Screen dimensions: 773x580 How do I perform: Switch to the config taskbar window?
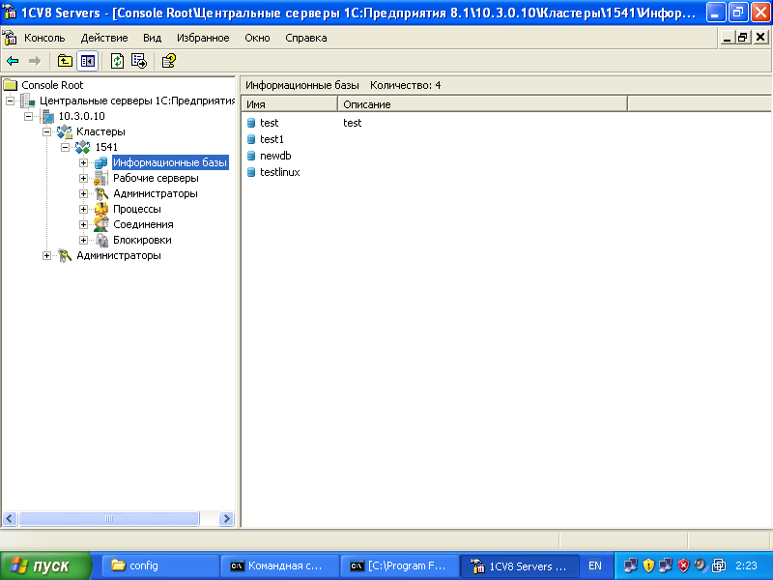pyautogui.click(x=160, y=565)
